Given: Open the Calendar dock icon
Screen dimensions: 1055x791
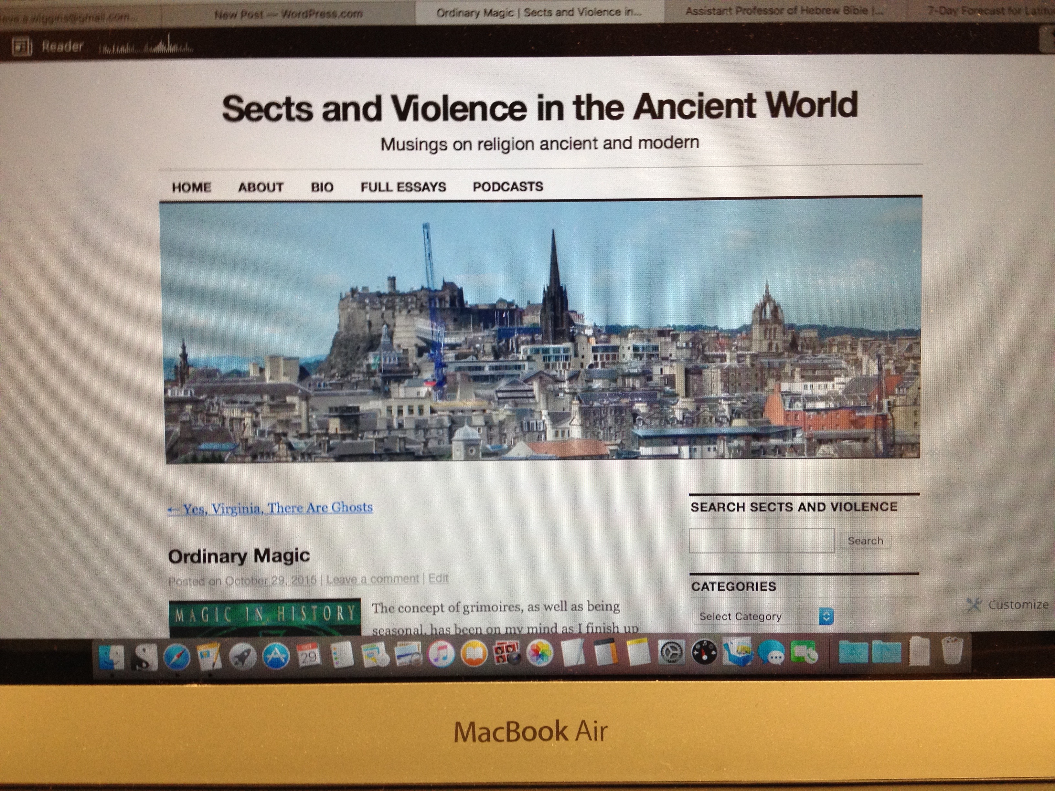Looking at the screenshot, I should 308,656.
